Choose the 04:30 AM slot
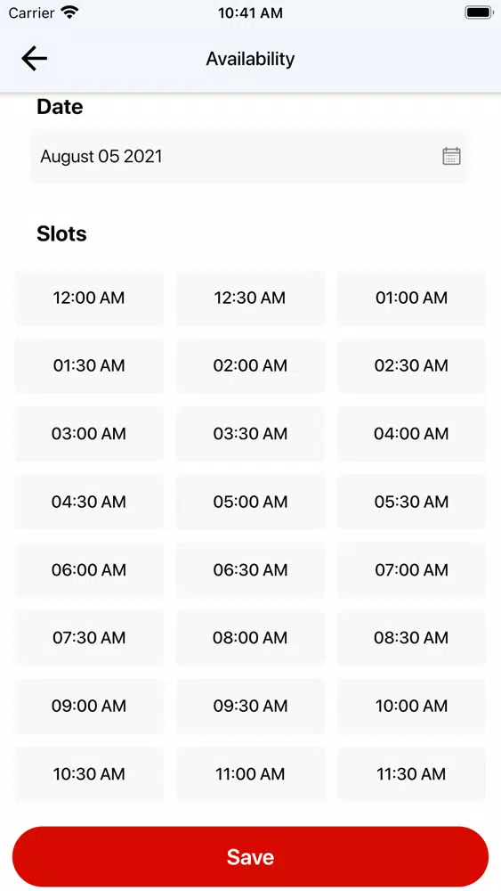The height and width of the screenshot is (891, 501). pyautogui.click(x=89, y=502)
